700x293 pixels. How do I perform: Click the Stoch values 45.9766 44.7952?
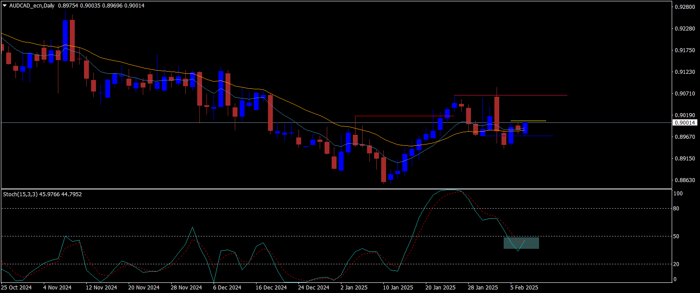click(61, 194)
